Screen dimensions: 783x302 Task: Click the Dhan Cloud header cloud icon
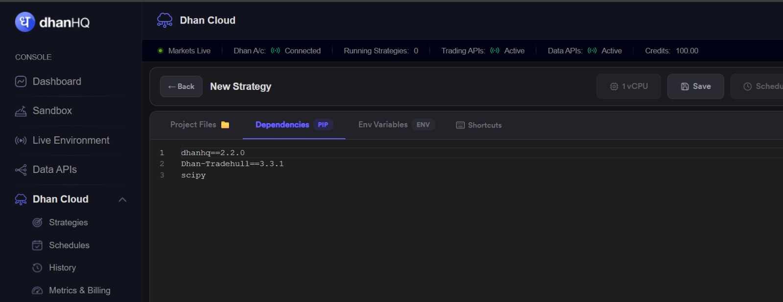tap(164, 20)
